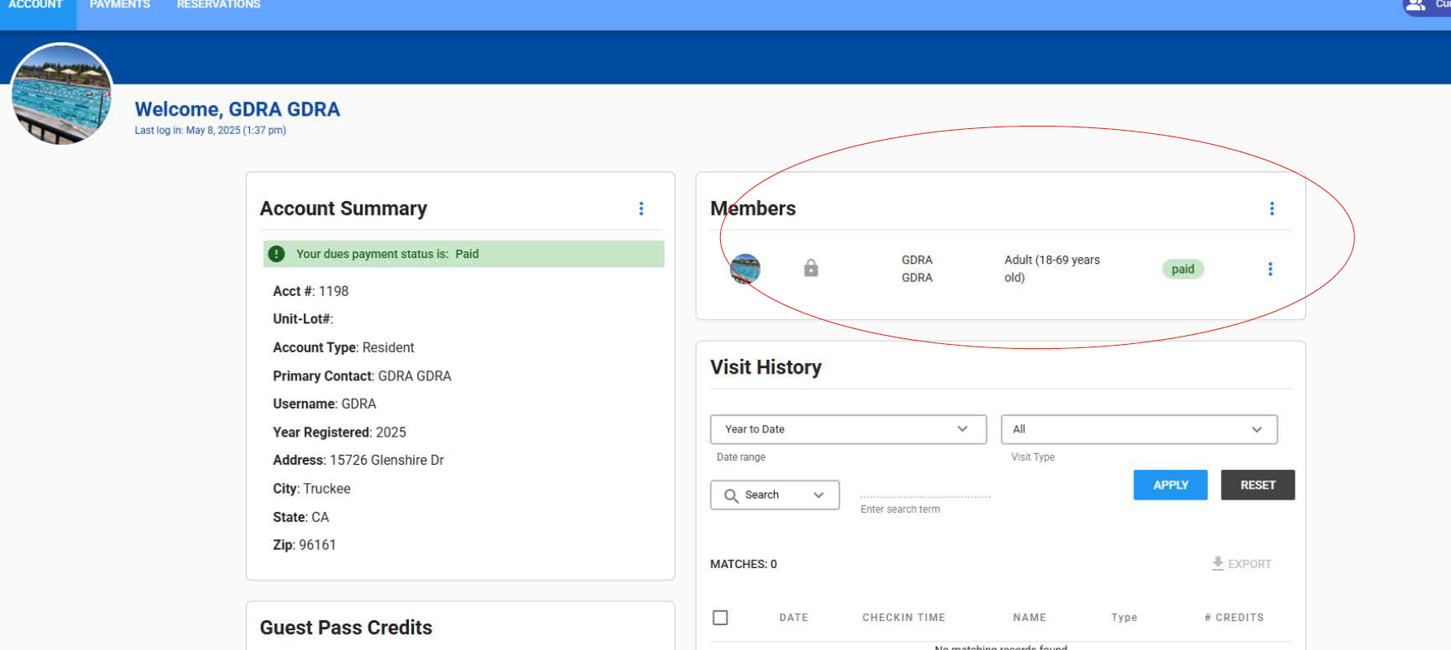Expand the Search field type dropdown

(775, 495)
